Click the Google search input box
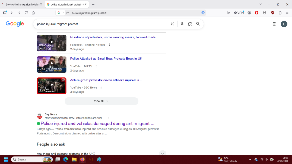This screenshot has height=164, width=292. click(x=102, y=24)
